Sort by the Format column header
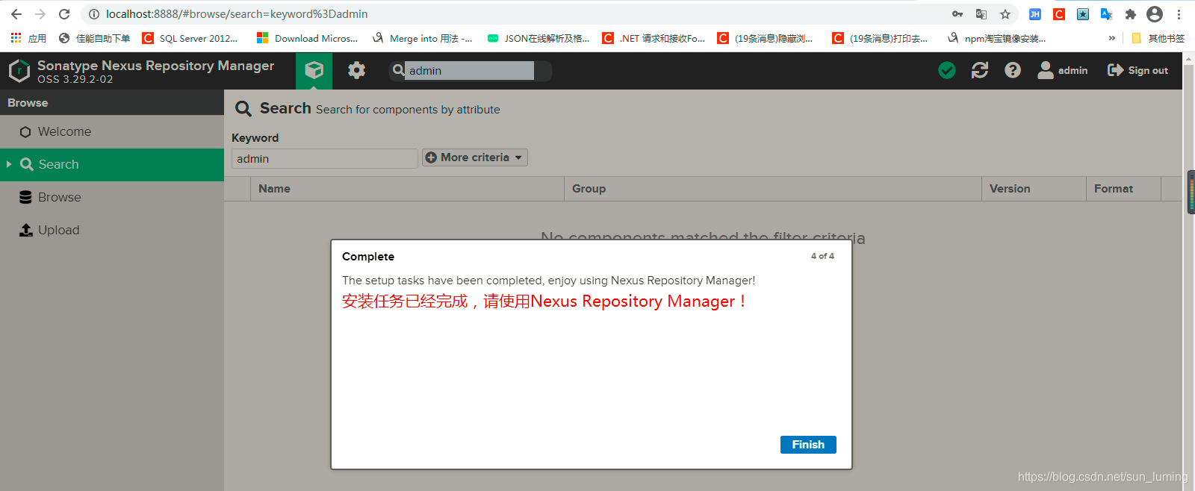This screenshot has height=491, width=1195. (1123, 189)
